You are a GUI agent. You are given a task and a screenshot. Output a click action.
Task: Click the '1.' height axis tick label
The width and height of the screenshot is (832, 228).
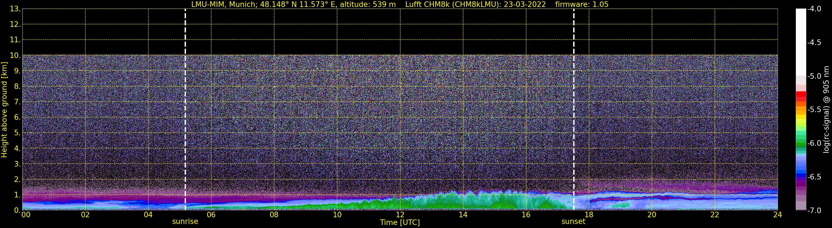(x=17, y=195)
